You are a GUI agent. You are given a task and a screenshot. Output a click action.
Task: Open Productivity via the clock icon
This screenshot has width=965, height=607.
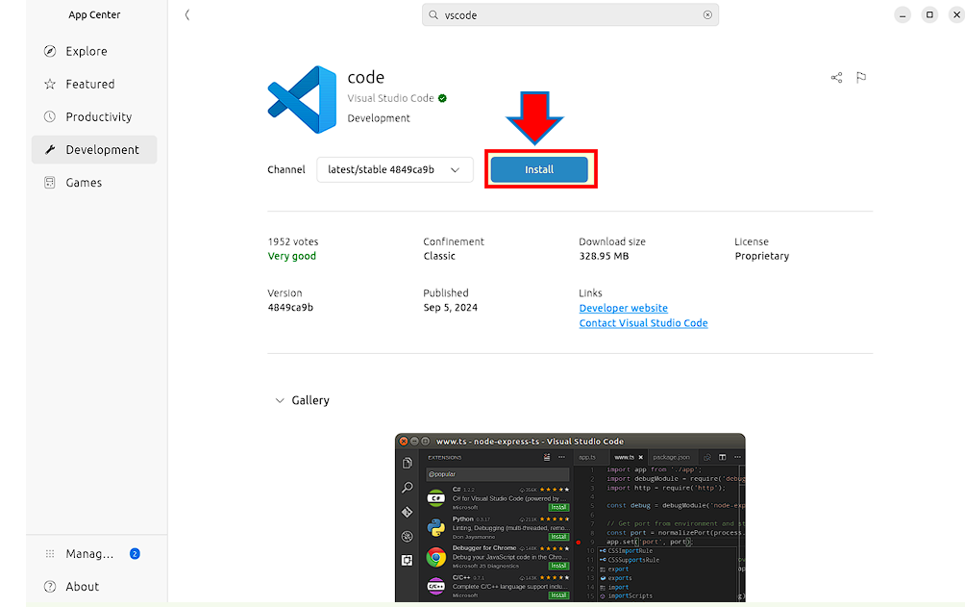tap(50, 116)
